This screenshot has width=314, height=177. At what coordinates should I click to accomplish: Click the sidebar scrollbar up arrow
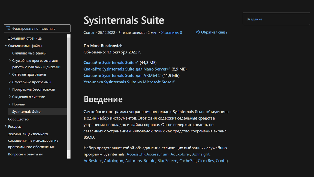click(69, 35)
